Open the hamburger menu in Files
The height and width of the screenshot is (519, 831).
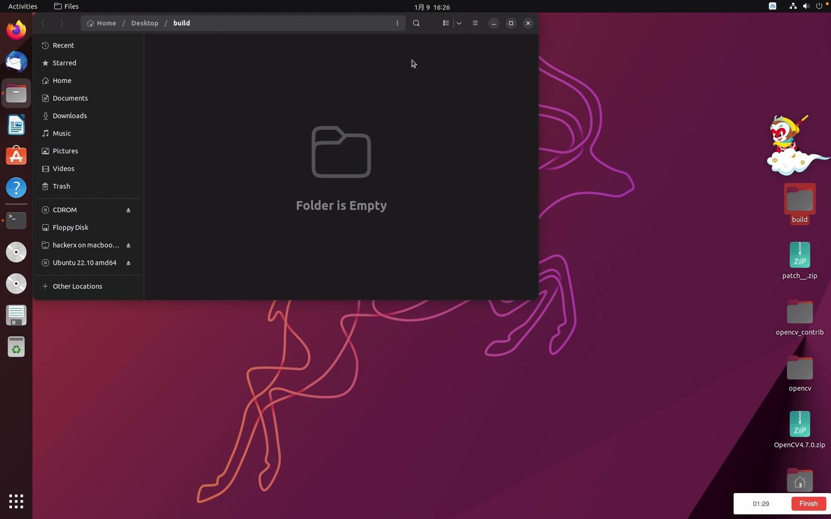475,23
